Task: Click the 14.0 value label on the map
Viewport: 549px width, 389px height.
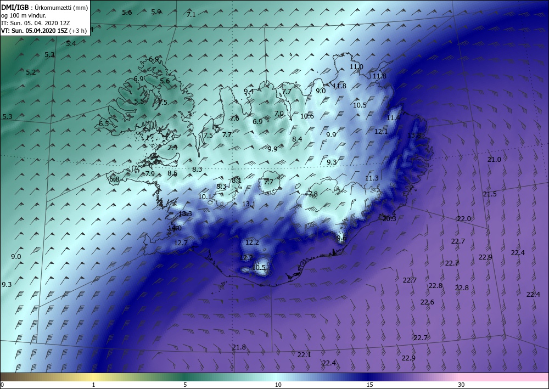Action: [x=175, y=228]
